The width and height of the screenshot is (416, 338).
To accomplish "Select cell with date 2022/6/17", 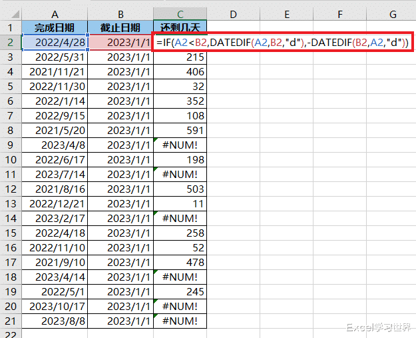I will click(55, 160).
